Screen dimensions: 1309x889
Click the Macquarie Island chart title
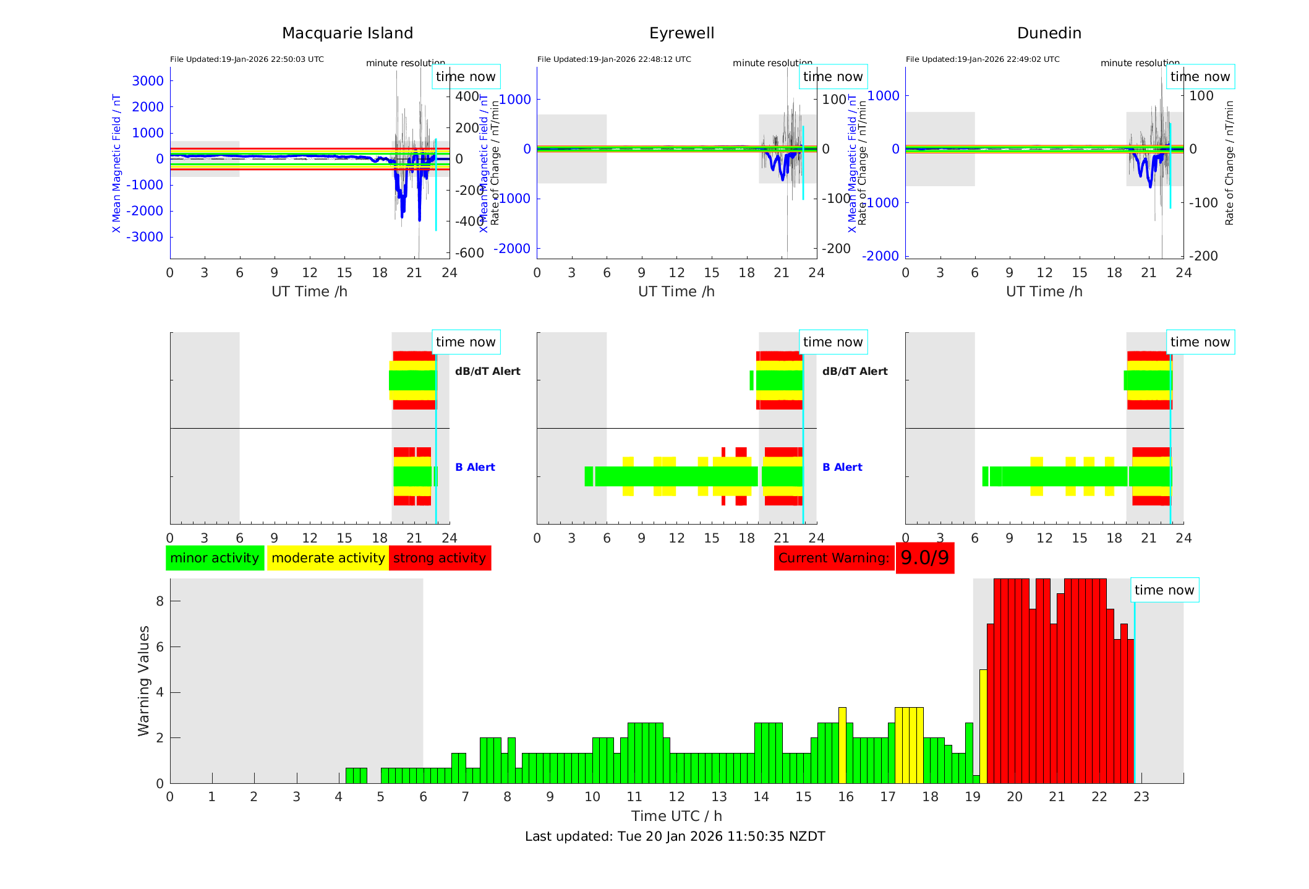coord(348,33)
